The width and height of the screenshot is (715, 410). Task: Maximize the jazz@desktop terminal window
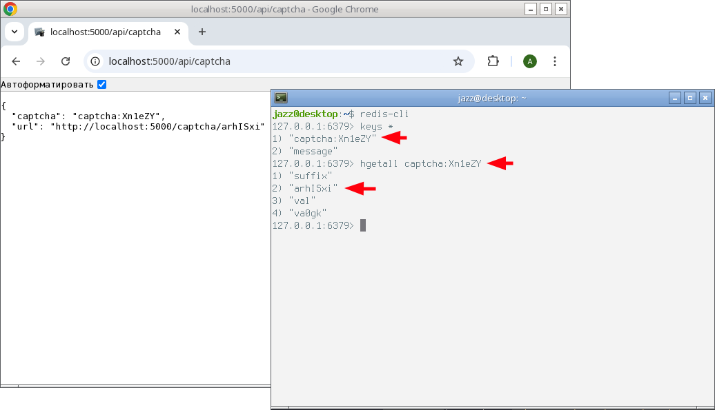[x=690, y=98]
